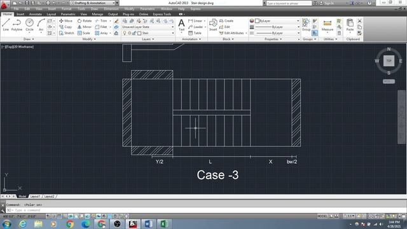Activate the Move command

pos(66,21)
